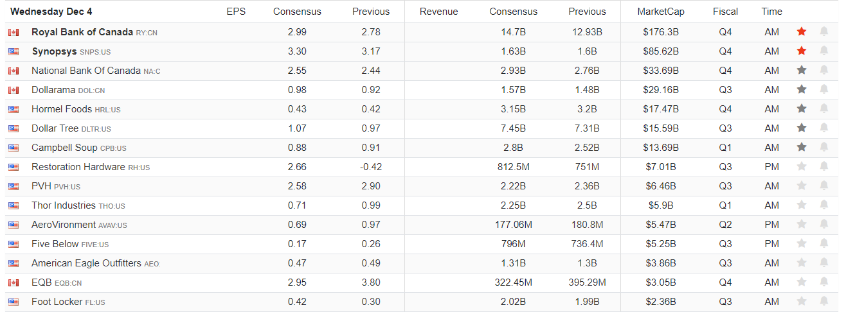Set alert bell for American Eagle Outfitters
846x312 pixels.
pyautogui.click(x=824, y=263)
